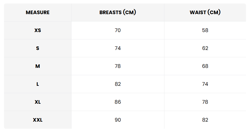This screenshot has width=249, height=135.
Task: Select the XXL size row label
Action: coord(38,120)
